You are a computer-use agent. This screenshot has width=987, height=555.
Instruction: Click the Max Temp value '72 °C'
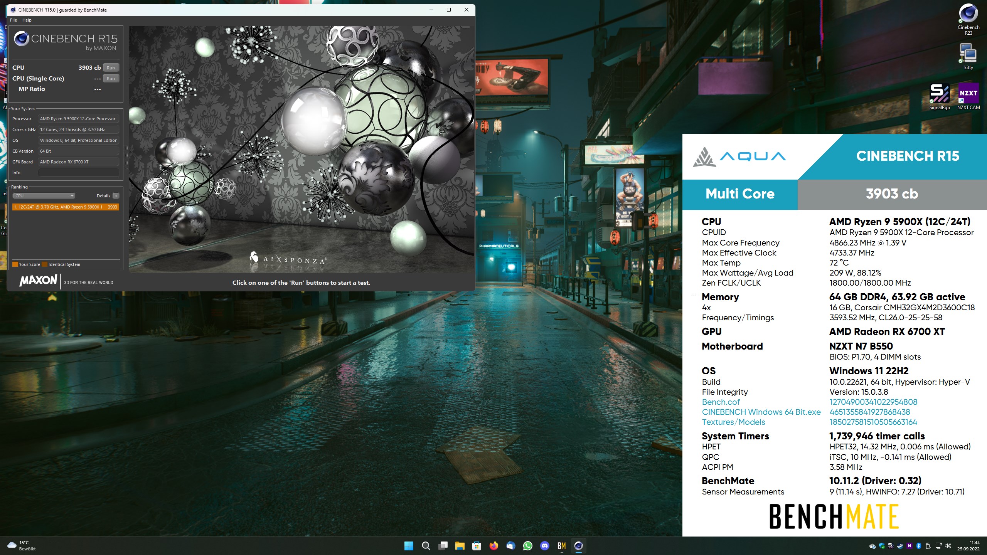839,263
